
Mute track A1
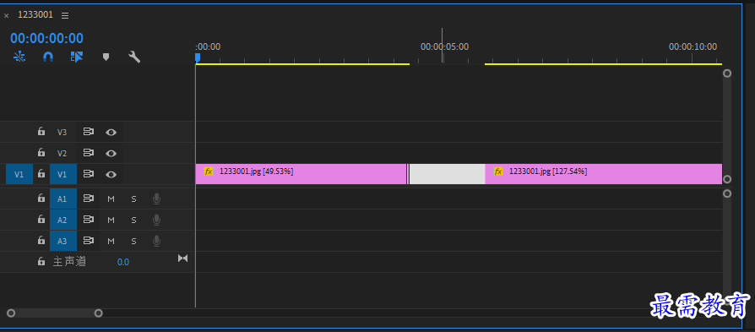click(111, 199)
